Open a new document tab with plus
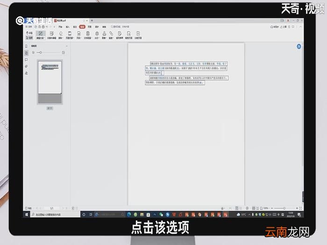Image resolution: width=327 pixels, height=245 pixels. tap(92, 21)
